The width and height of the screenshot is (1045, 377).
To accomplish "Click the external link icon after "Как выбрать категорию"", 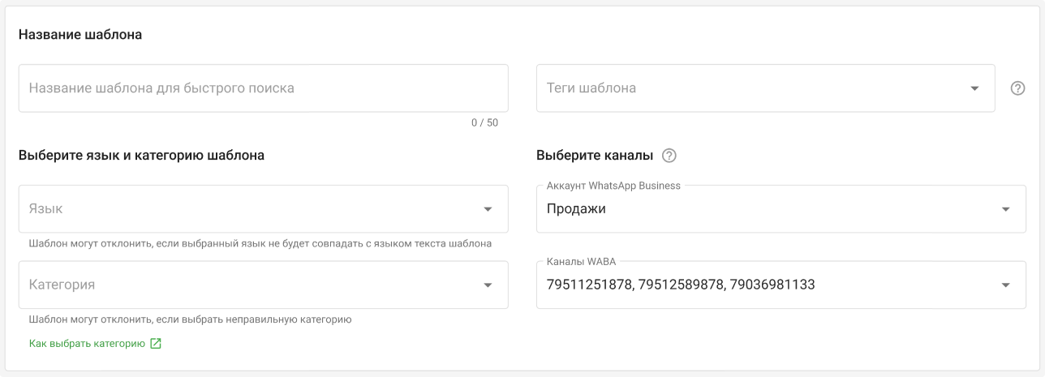I will pos(156,344).
